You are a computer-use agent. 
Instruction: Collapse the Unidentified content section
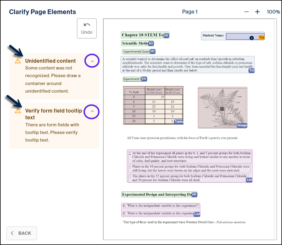click(x=92, y=61)
